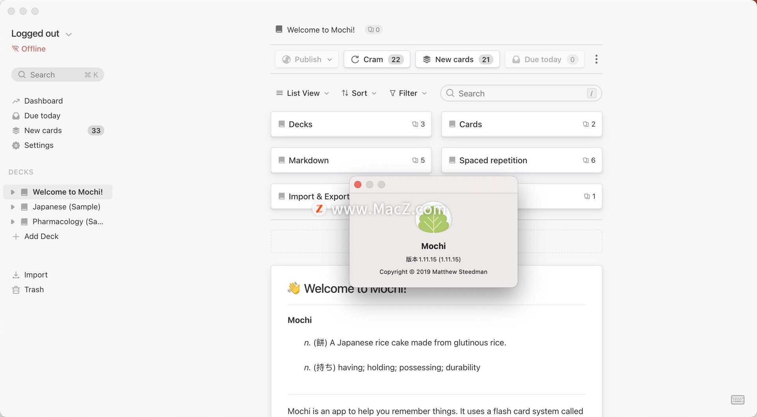The height and width of the screenshot is (417, 757).
Task: Click the version 1.11.15 text in About
Action: tap(433, 259)
